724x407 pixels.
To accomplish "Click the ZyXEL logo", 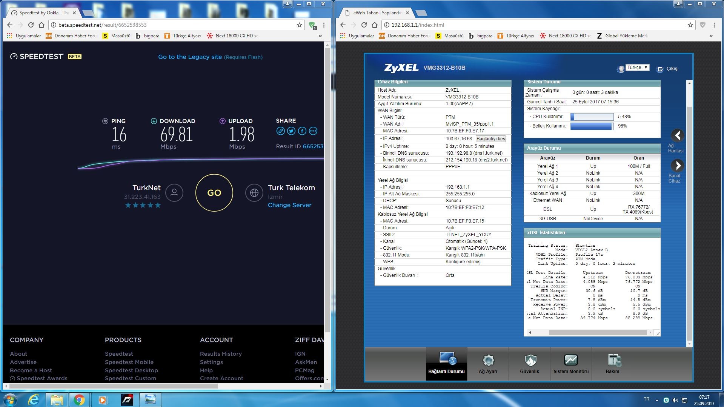I will pos(401,68).
